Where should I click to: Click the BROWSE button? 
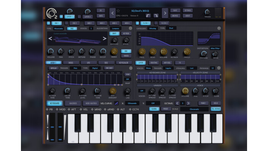(x=175, y=16)
